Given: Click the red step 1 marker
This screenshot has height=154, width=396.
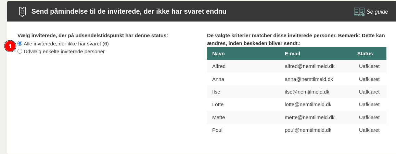Looking at the screenshot, I should click(x=10, y=46).
